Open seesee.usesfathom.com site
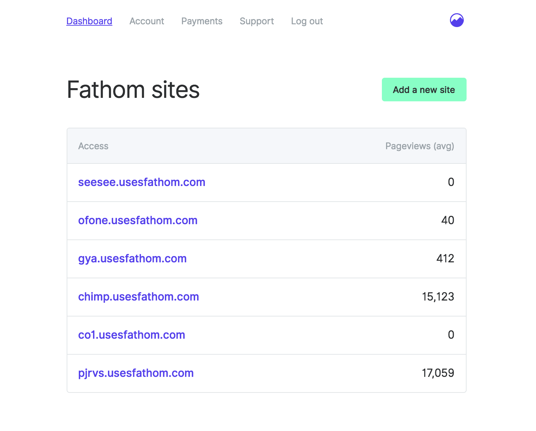 142,182
